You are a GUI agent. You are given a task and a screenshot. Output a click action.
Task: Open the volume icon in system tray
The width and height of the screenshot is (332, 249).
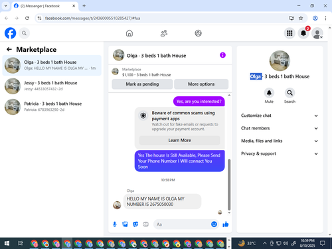pyautogui.click(x=286, y=244)
